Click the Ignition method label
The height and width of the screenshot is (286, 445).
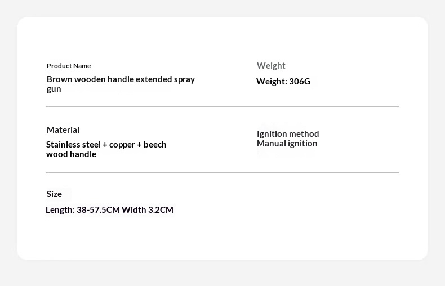(x=288, y=134)
